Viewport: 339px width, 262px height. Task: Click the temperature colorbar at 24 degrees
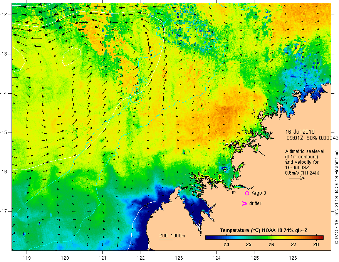pyautogui.click(x=227, y=238)
